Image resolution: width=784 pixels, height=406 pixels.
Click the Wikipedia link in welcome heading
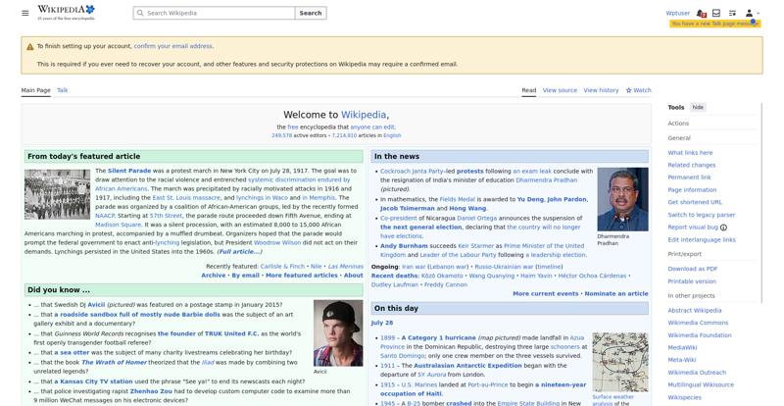click(x=364, y=115)
